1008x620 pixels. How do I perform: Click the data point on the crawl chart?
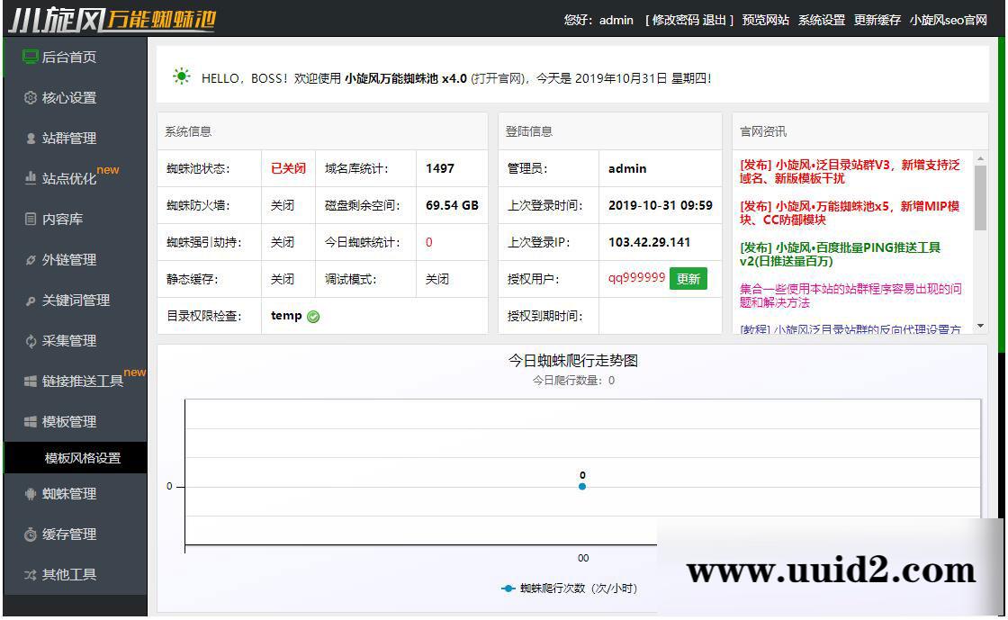582,485
